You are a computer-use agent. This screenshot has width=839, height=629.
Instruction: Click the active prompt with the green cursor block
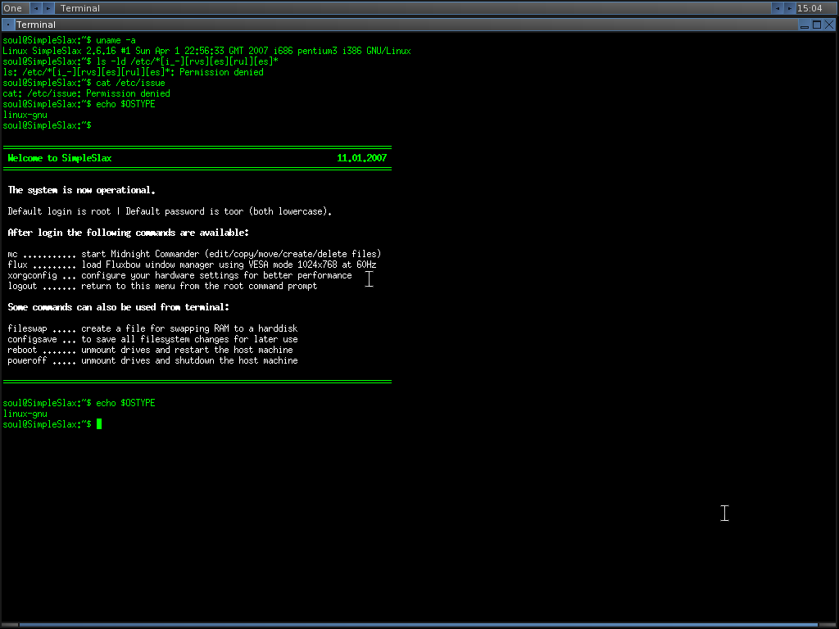(52, 424)
